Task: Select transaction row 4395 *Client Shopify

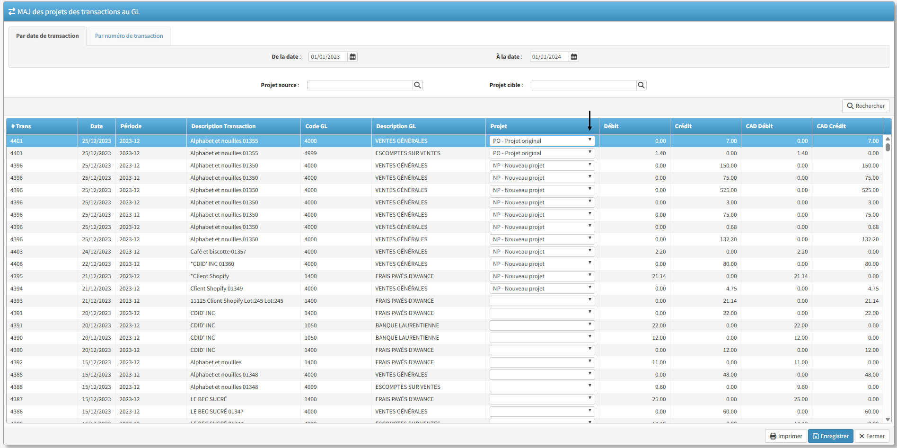Action: click(210, 276)
